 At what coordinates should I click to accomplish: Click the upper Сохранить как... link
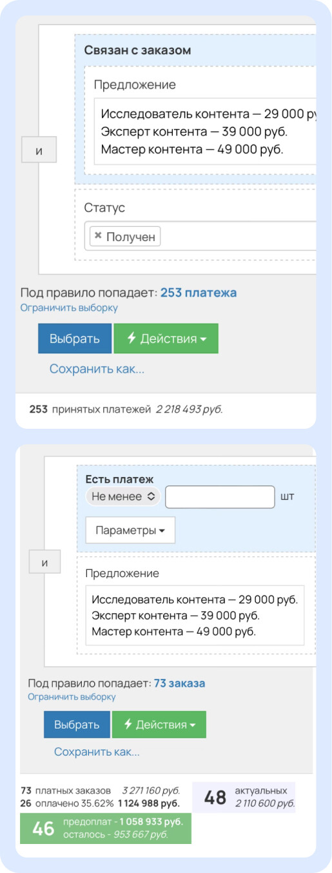point(97,369)
